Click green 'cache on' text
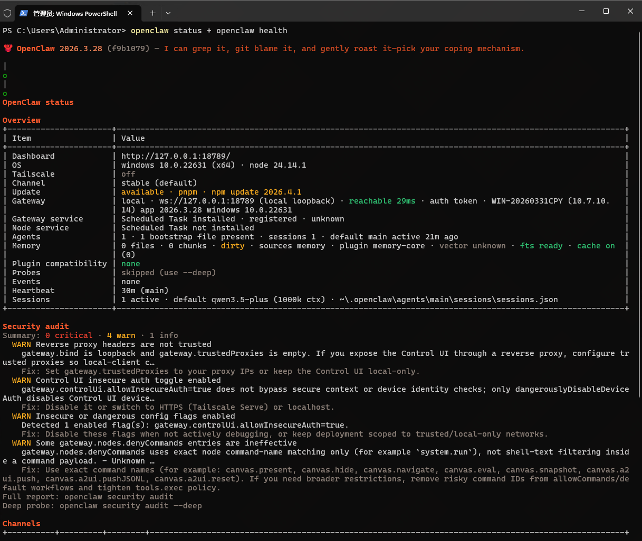Image resolution: width=642 pixels, height=541 pixels. click(596, 246)
